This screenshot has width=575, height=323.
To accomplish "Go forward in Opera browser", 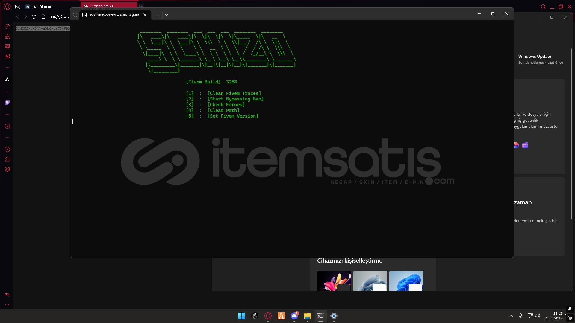I will (25, 17).
